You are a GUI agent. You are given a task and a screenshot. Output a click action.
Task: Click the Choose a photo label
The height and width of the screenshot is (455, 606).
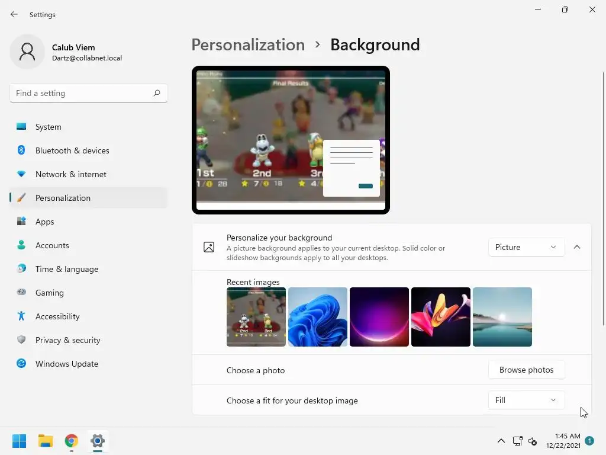[x=256, y=370]
